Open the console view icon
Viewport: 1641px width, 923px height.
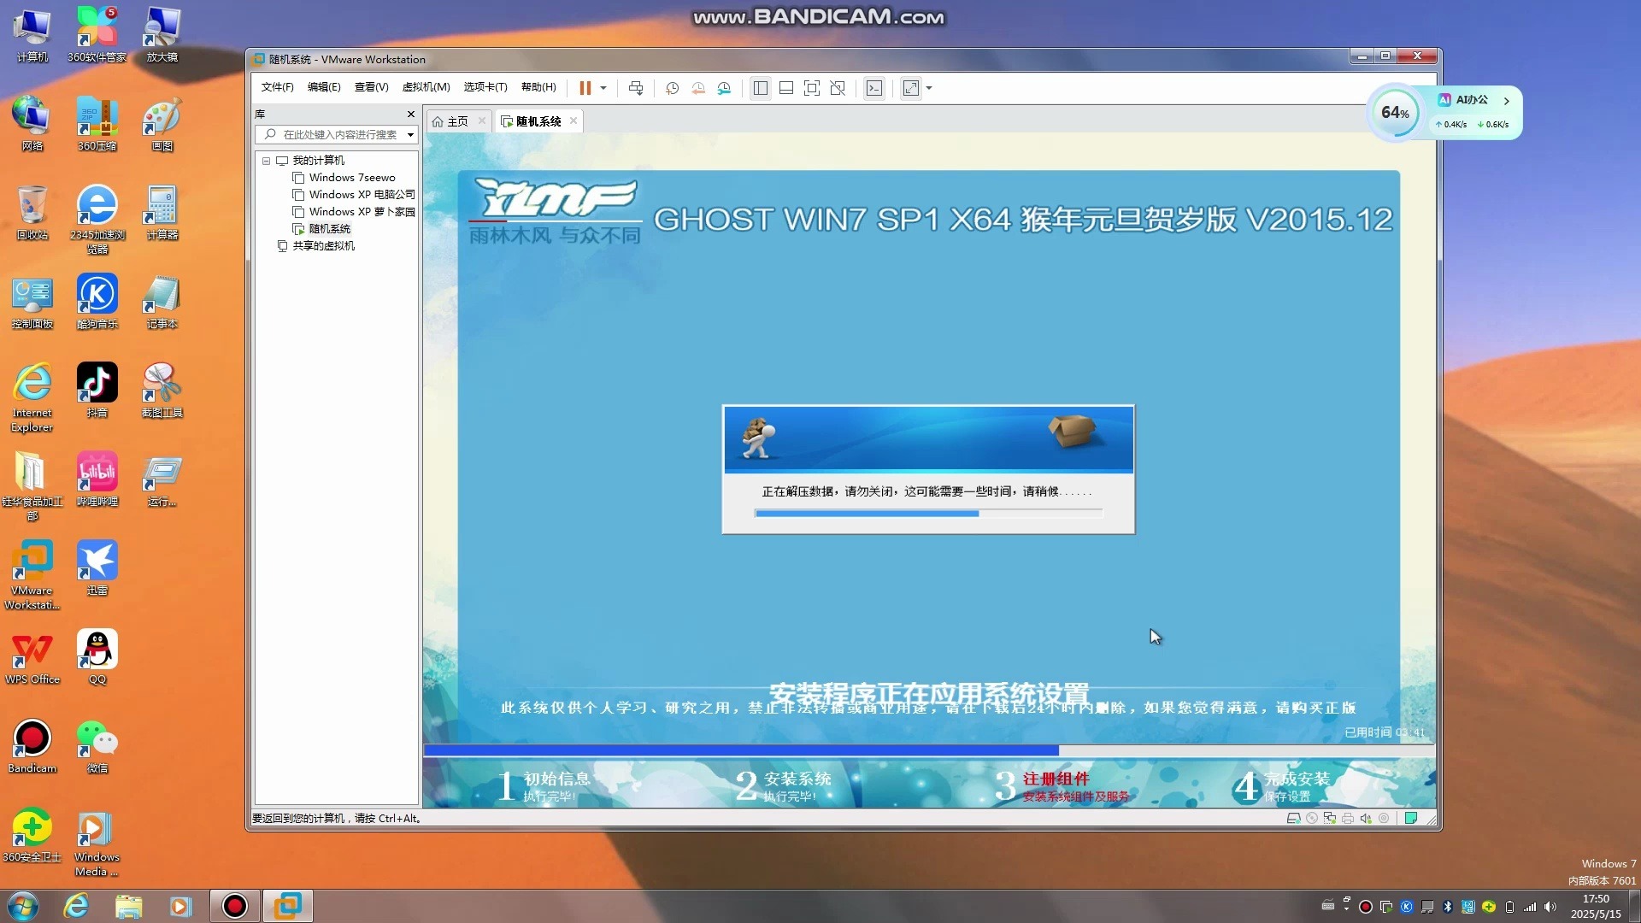tap(873, 88)
